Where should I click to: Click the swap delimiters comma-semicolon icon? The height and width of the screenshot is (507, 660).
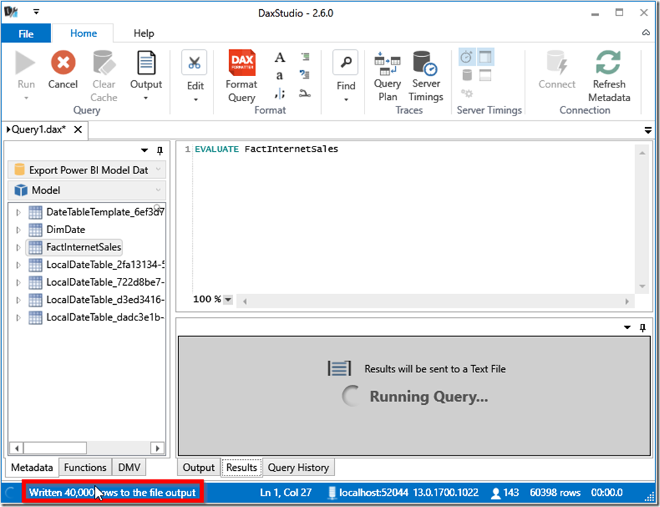click(x=280, y=93)
